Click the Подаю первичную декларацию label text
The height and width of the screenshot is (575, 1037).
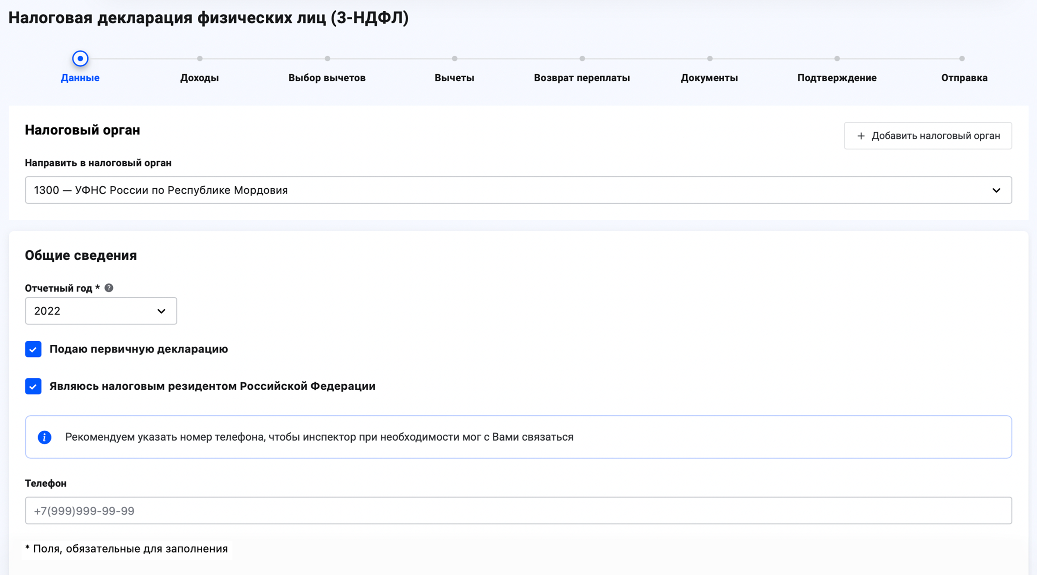point(139,349)
